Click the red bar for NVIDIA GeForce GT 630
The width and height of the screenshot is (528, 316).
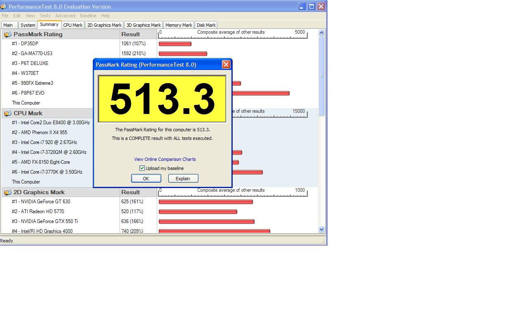(205, 202)
